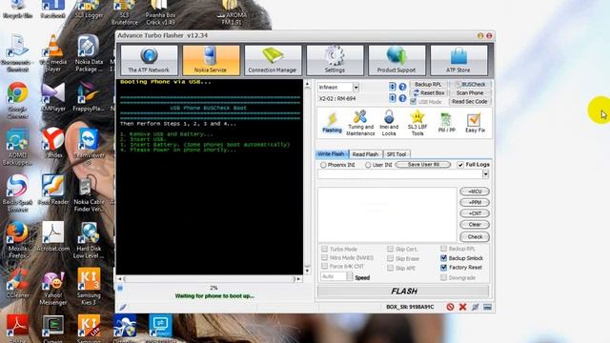Click the pin icon in status bar
This screenshot has width=610, height=343.
click(x=475, y=307)
